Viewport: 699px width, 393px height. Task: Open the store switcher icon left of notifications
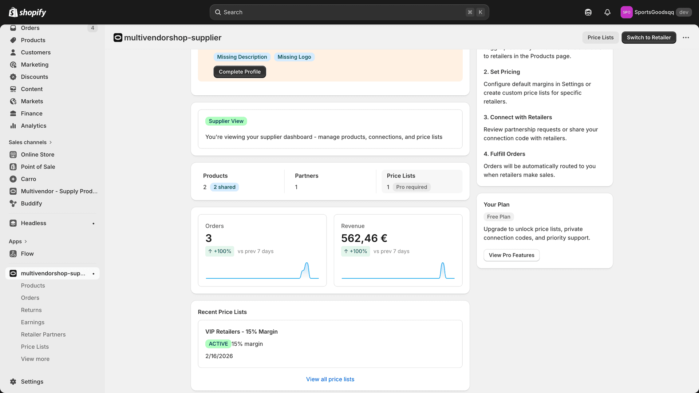[588, 12]
